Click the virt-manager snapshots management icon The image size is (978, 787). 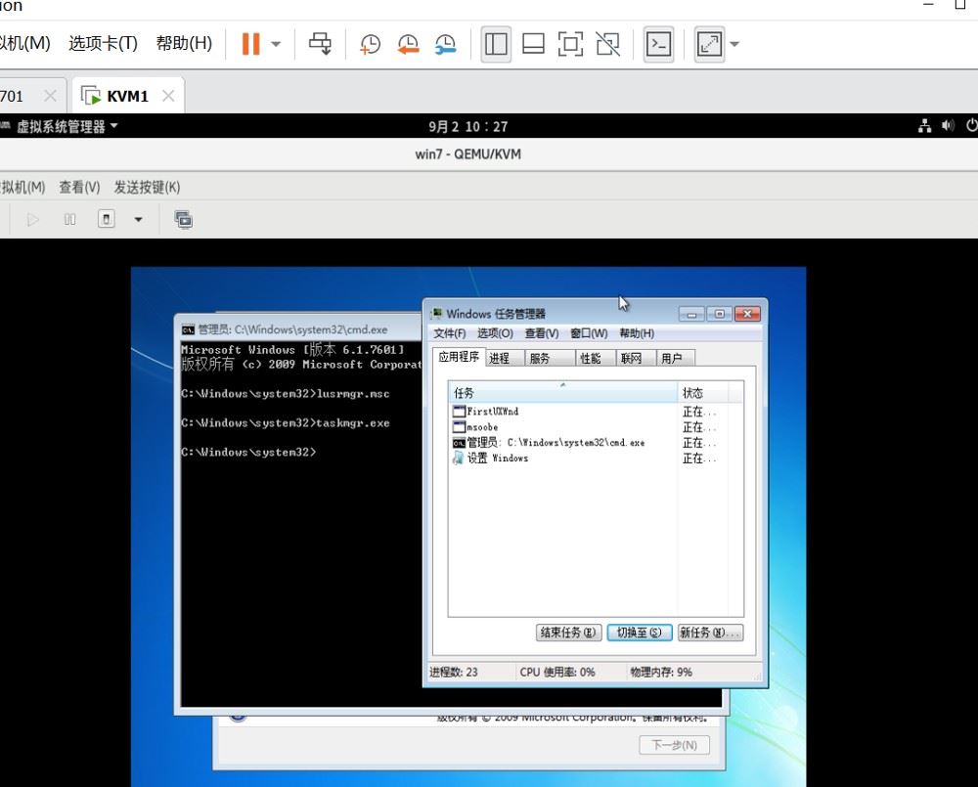pos(184,220)
